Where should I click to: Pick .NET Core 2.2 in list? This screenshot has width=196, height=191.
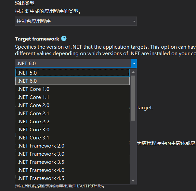(x=72, y=121)
